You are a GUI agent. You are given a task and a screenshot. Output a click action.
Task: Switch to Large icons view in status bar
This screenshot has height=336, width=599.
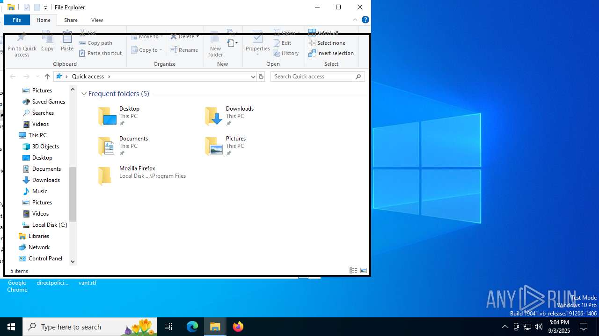click(x=364, y=271)
